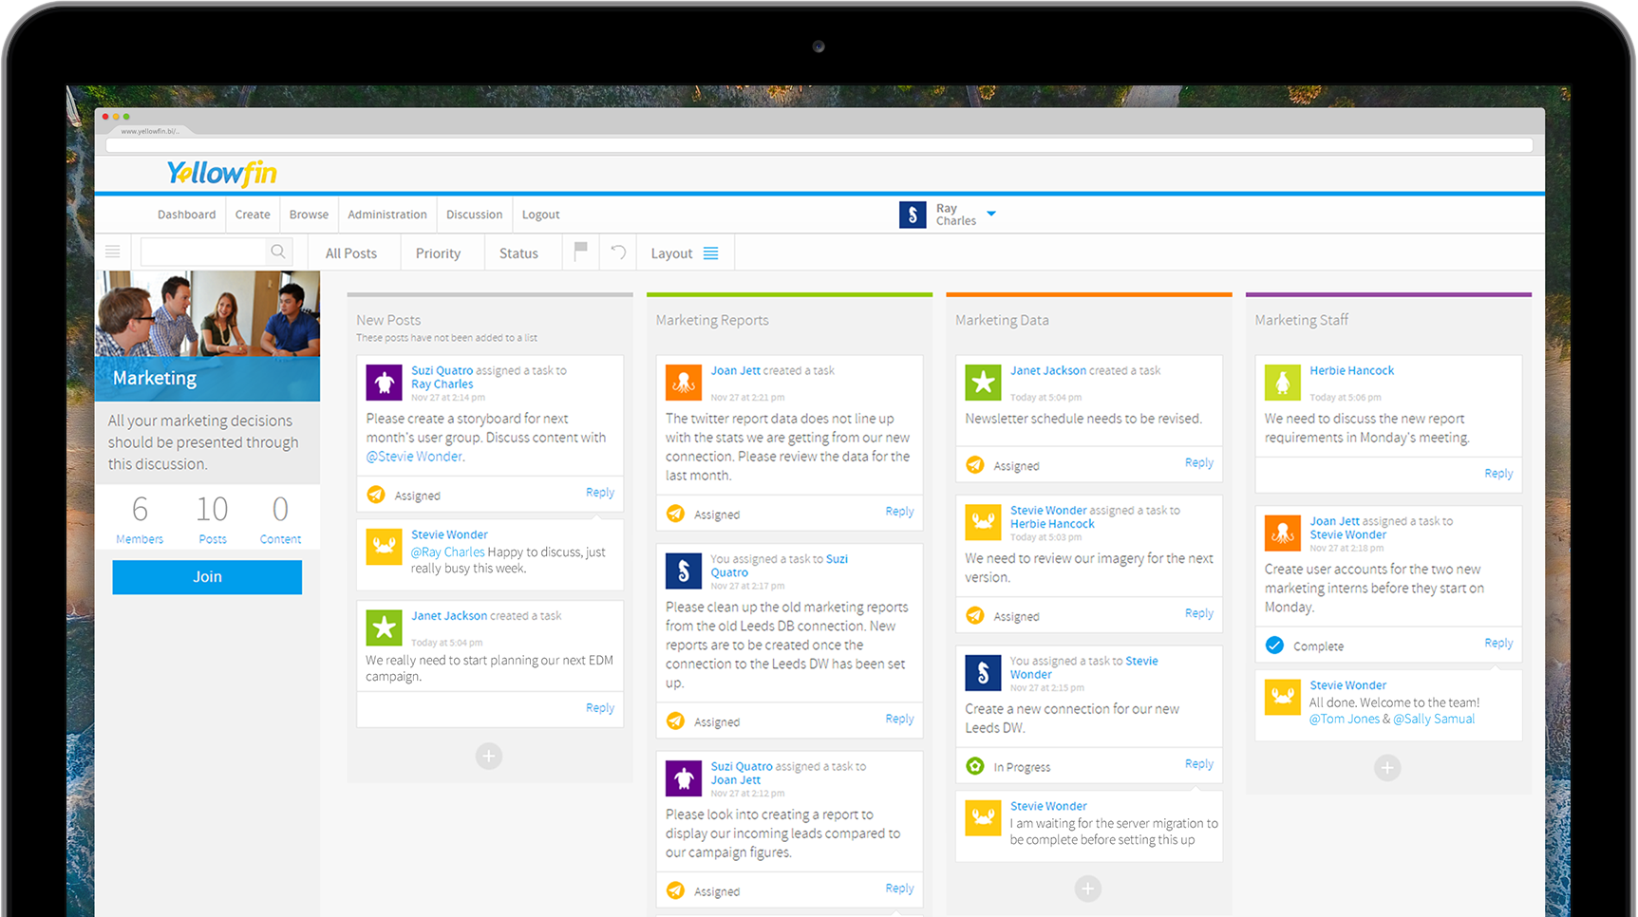Reply to the storyboard task post
The image size is (1638, 917).
tap(600, 493)
